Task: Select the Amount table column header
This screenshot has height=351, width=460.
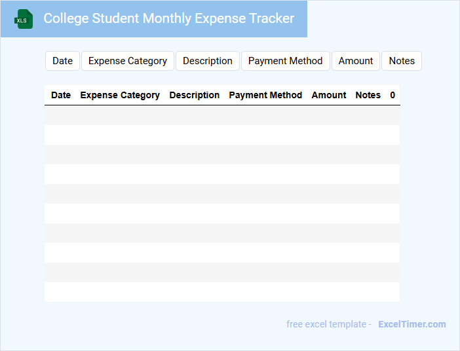Action: [329, 95]
